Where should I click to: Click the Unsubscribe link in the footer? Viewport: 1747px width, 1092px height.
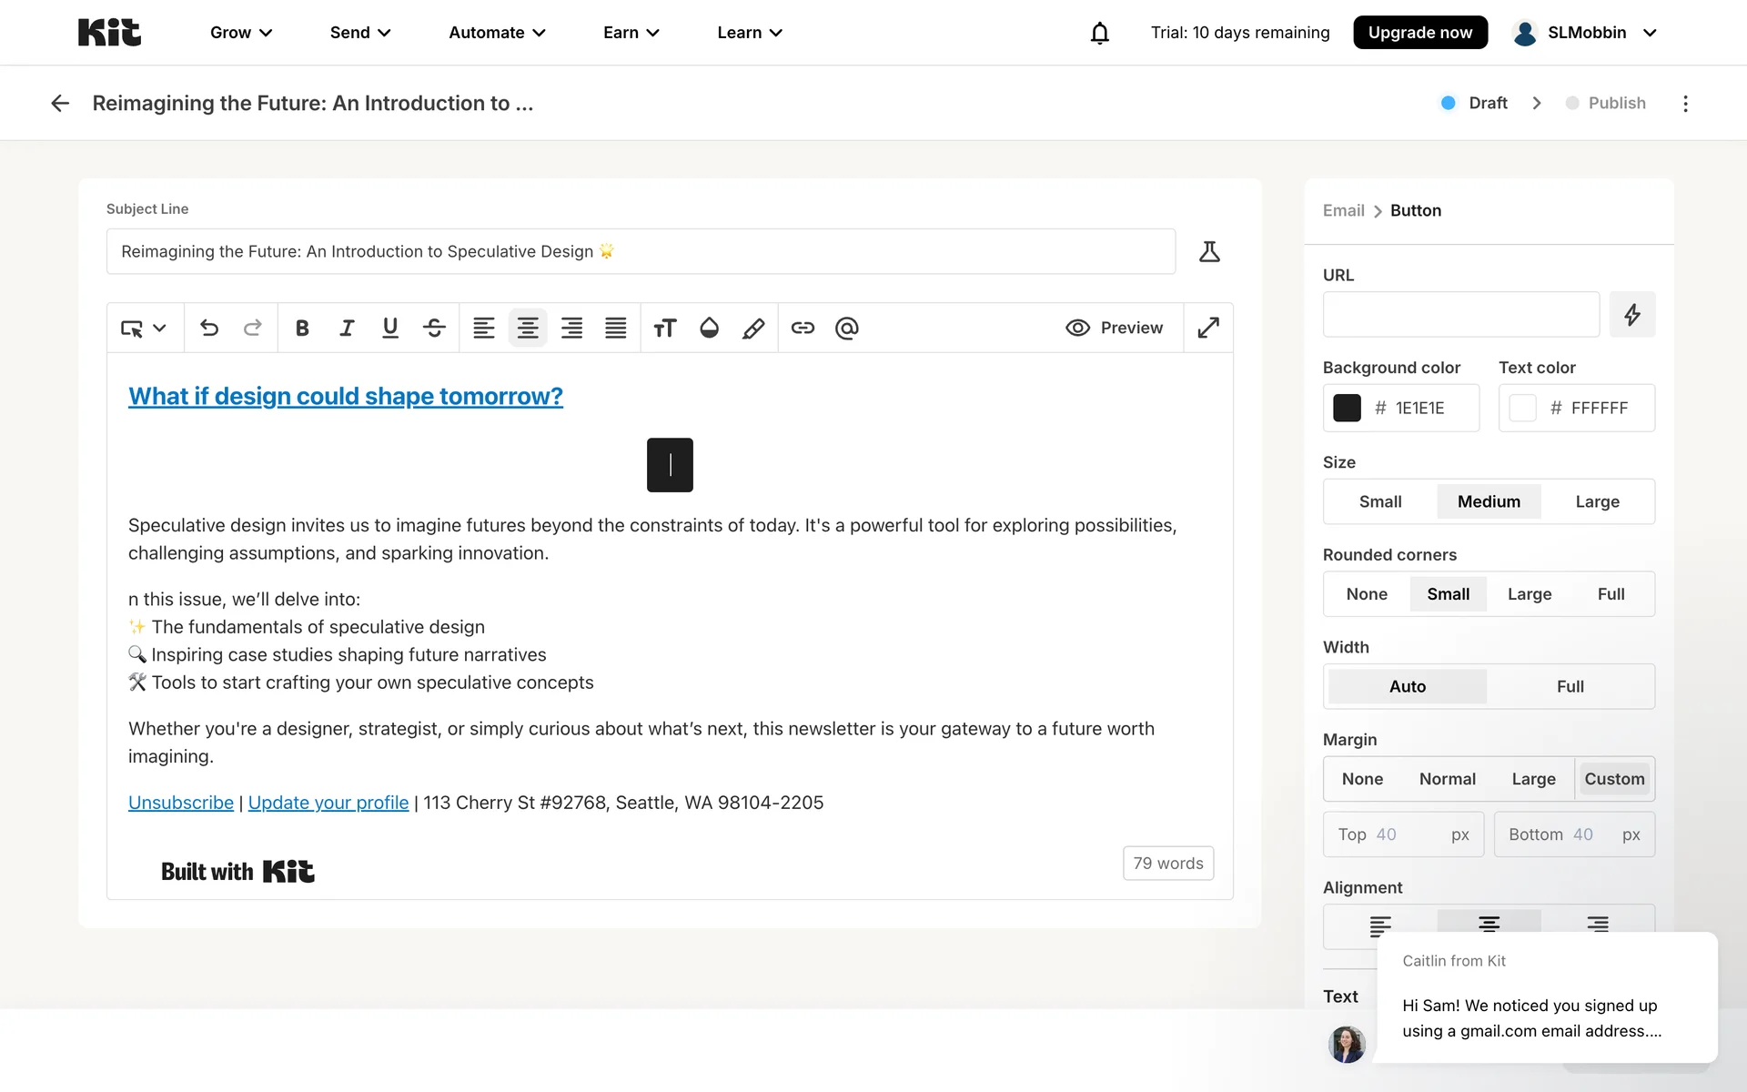point(180,803)
